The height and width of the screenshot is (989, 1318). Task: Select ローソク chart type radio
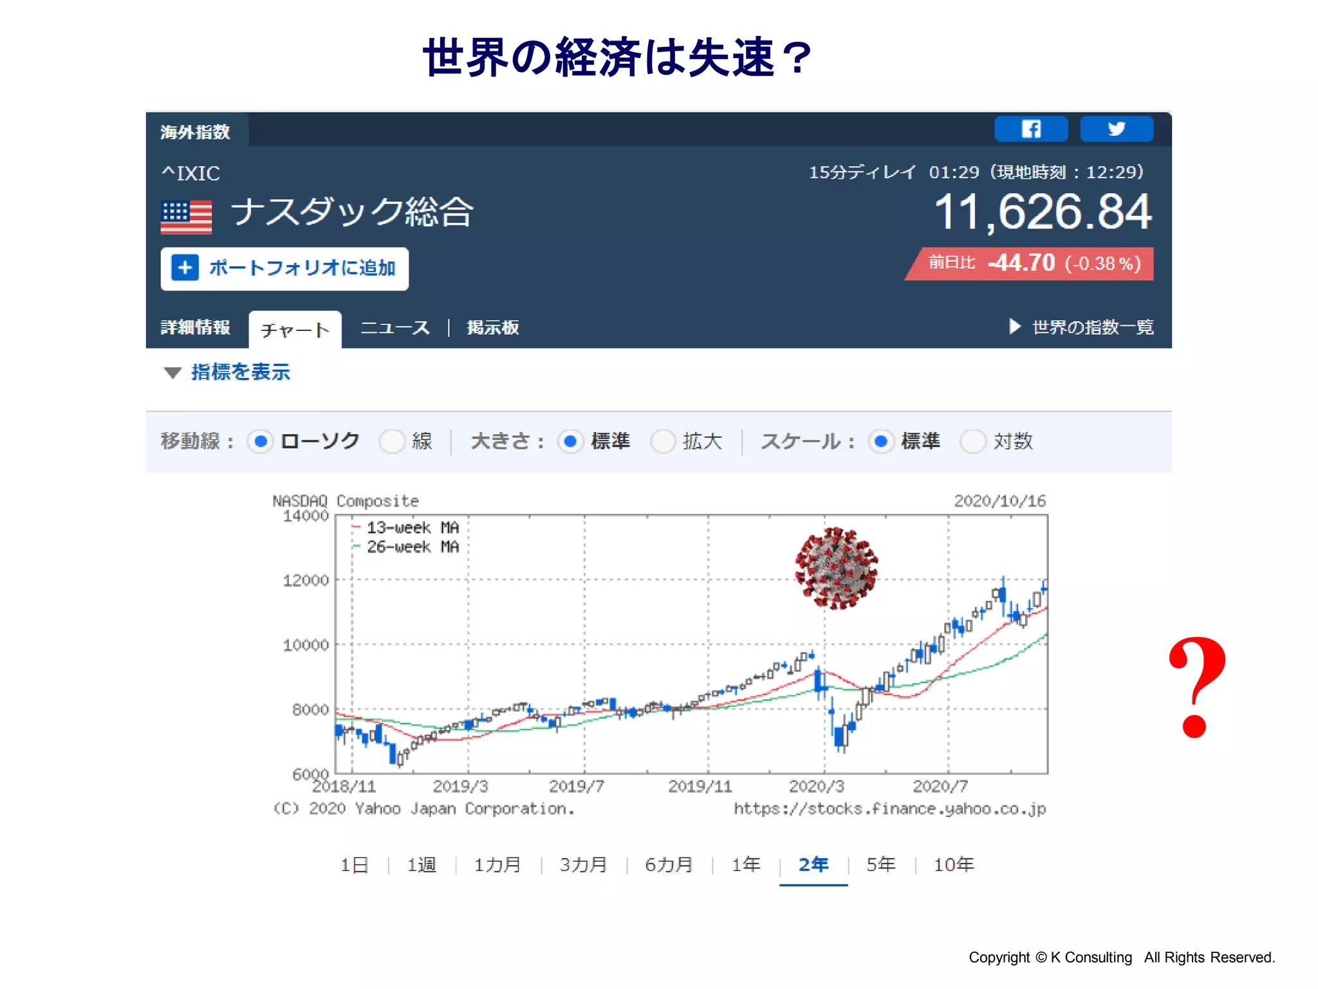pos(261,441)
